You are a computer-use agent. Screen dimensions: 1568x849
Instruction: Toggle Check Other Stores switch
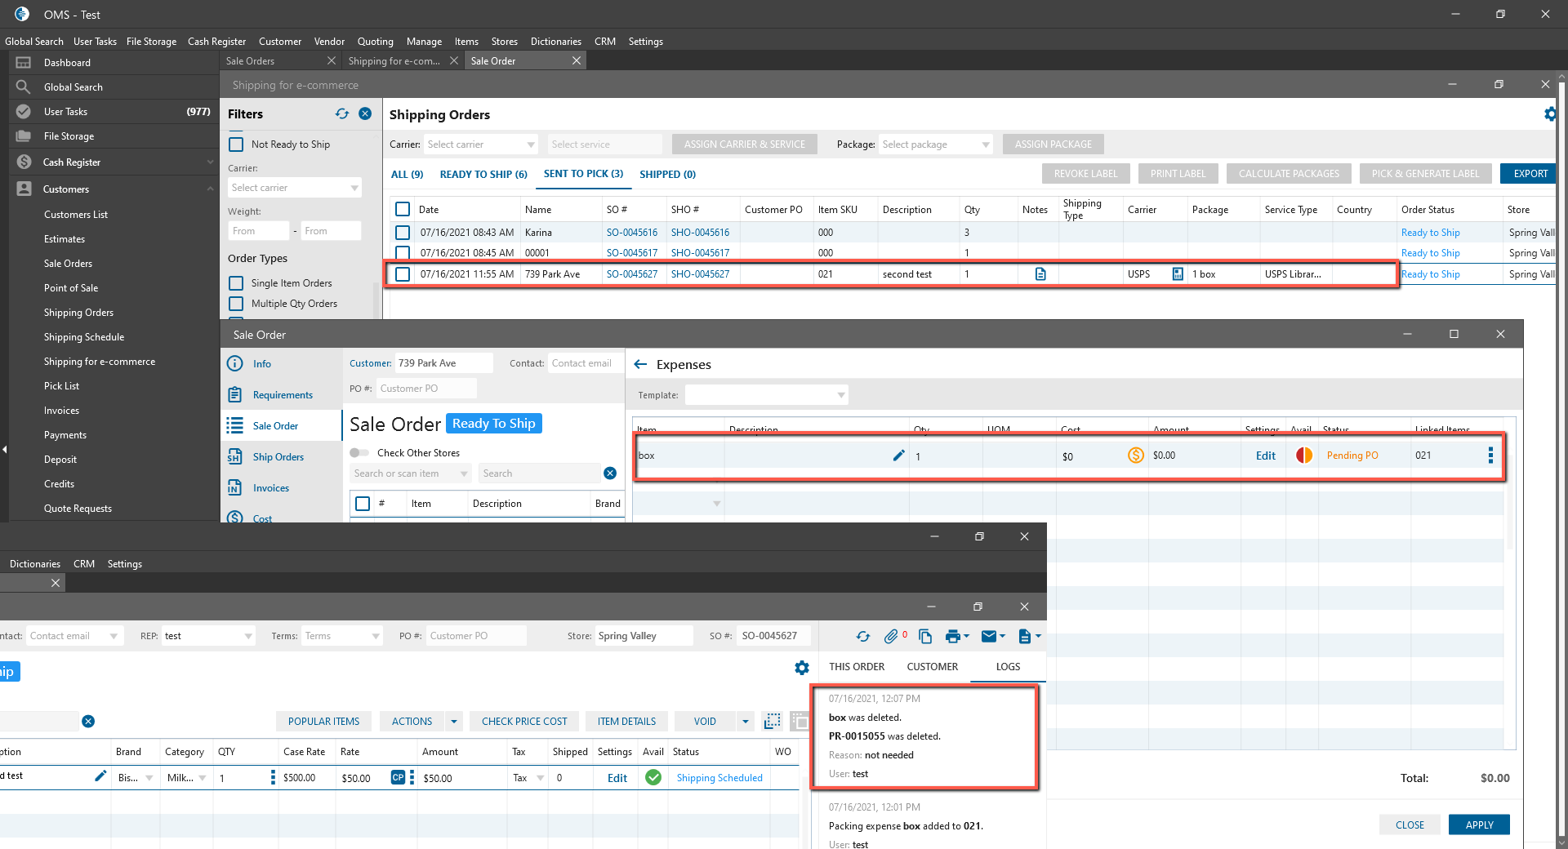tap(359, 453)
